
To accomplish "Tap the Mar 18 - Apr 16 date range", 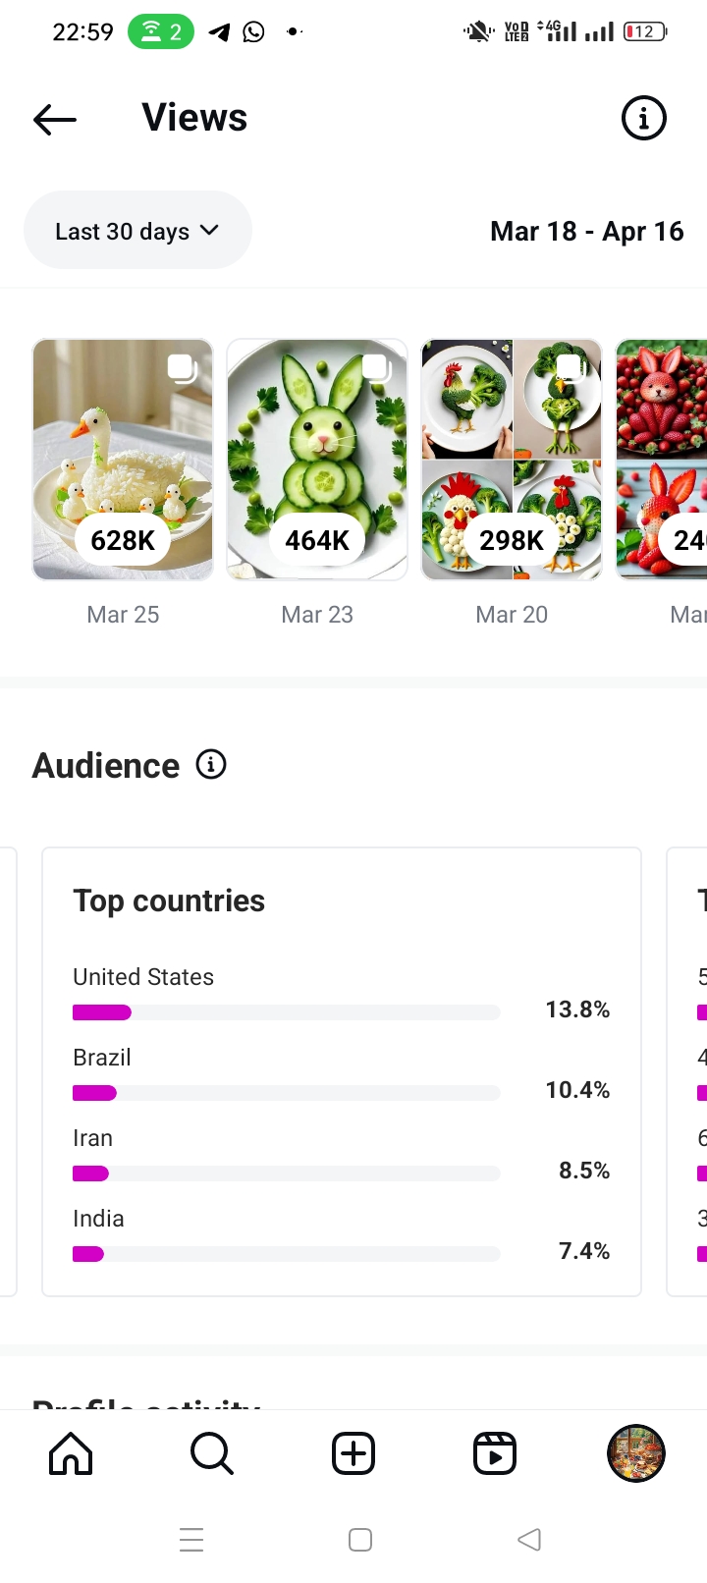I will click(x=586, y=232).
